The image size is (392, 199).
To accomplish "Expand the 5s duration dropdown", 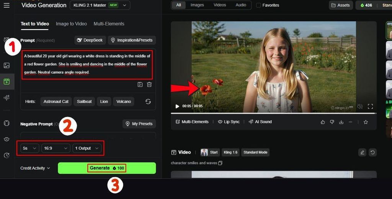I will click(29, 148).
